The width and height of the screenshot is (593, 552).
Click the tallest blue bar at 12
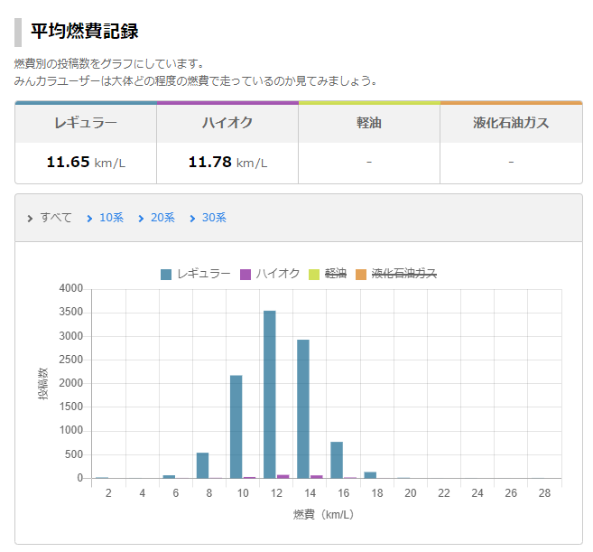pyautogui.click(x=270, y=395)
